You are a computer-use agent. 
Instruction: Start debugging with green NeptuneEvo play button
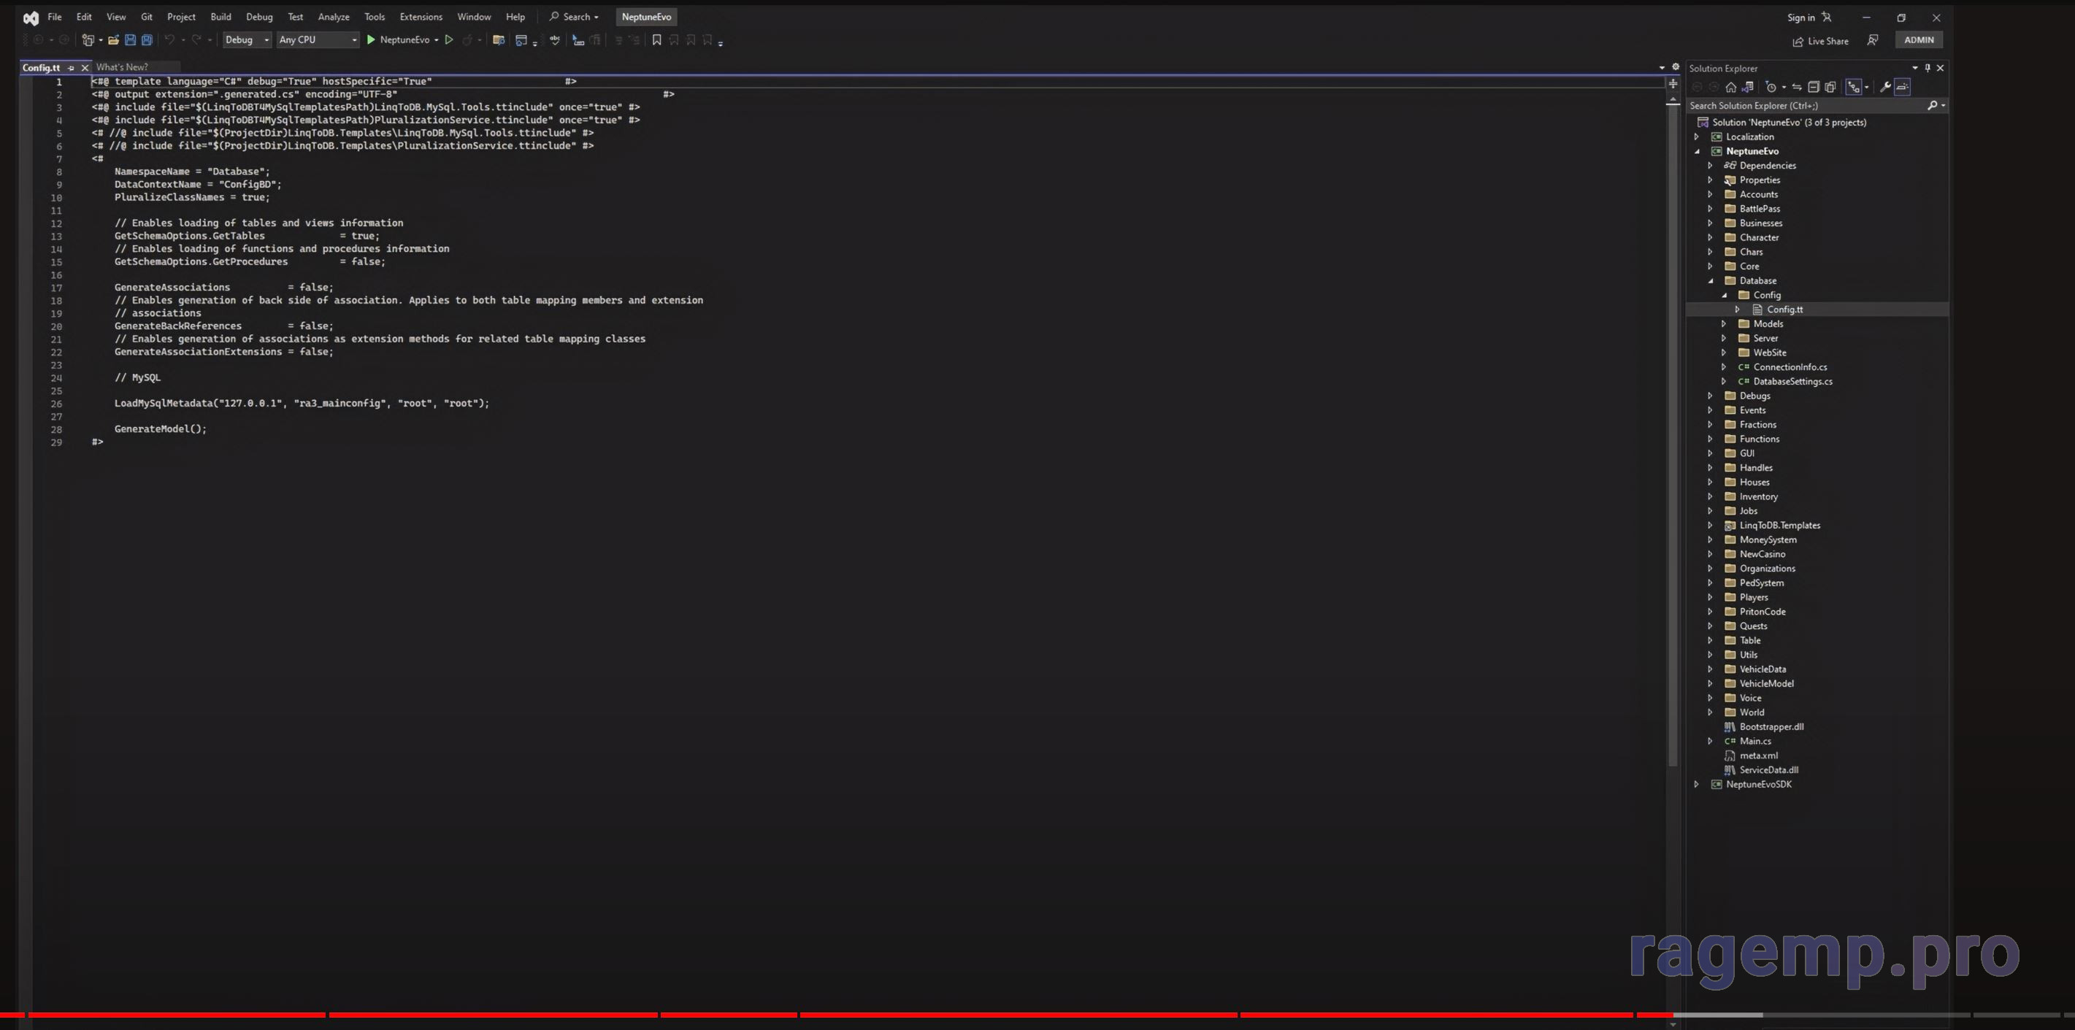(371, 39)
